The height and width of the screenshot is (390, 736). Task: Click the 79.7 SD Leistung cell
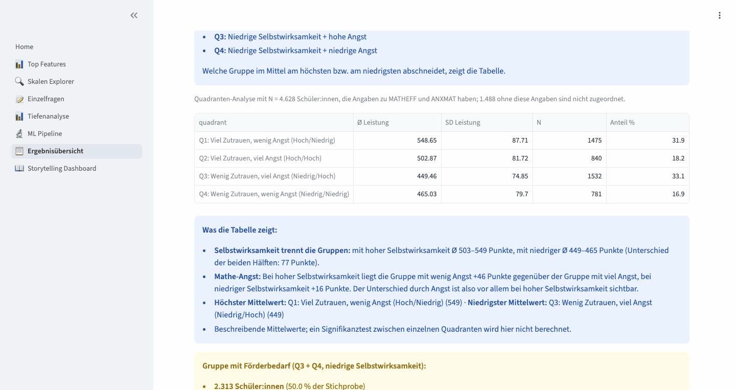(487, 194)
